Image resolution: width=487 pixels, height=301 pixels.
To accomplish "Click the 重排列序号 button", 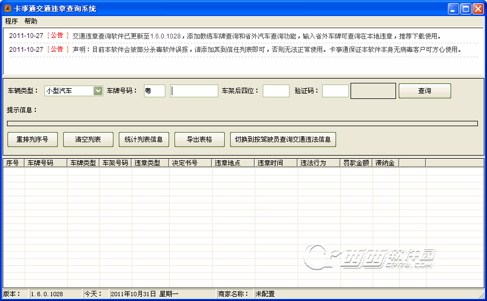I will pos(33,140).
